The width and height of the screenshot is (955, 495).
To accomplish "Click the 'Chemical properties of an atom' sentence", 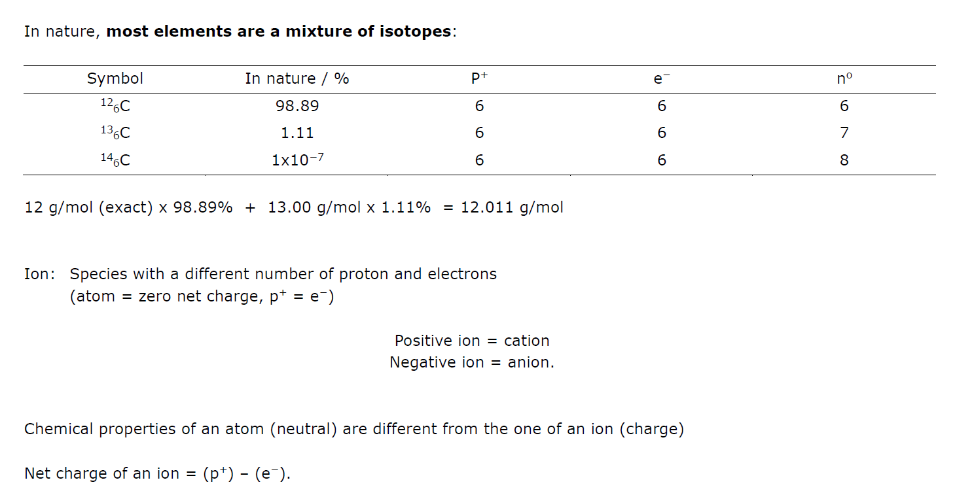I will tap(353, 430).
